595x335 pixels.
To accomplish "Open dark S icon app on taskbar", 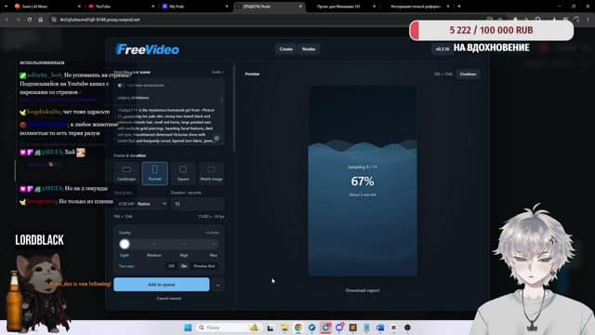I will coord(353,328).
